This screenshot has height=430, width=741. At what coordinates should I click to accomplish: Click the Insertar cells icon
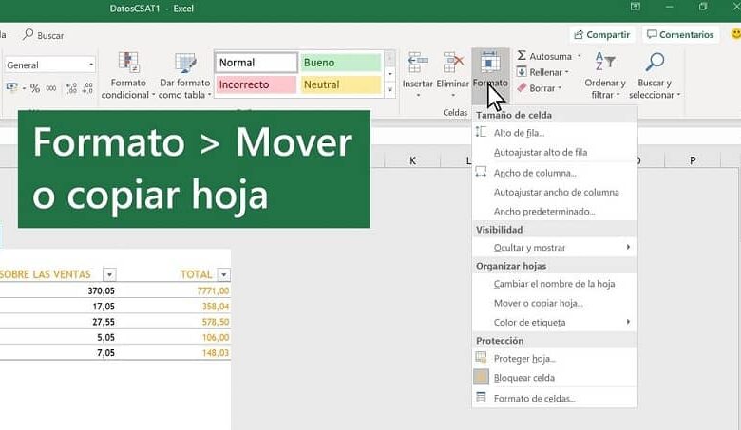pyautogui.click(x=418, y=63)
